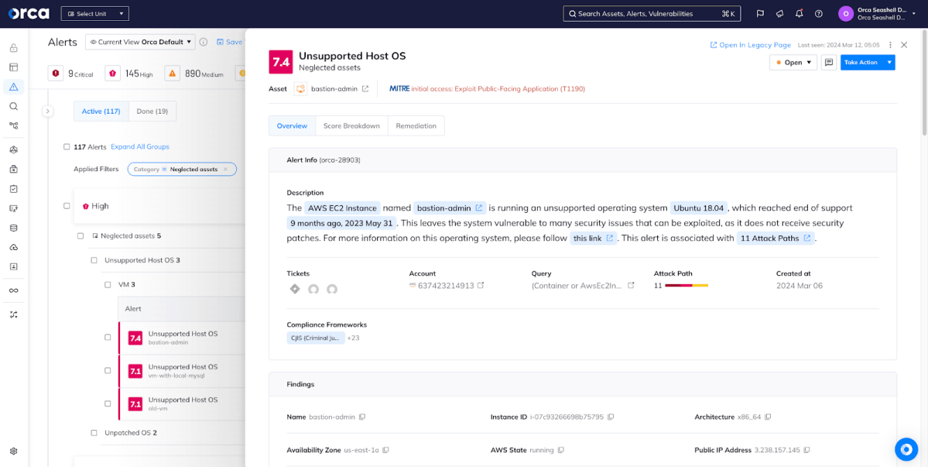Image resolution: width=928 pixels, height=467 pixels.
Task: Open the account 637423214913 external link icon
Action: click(481, 285)
